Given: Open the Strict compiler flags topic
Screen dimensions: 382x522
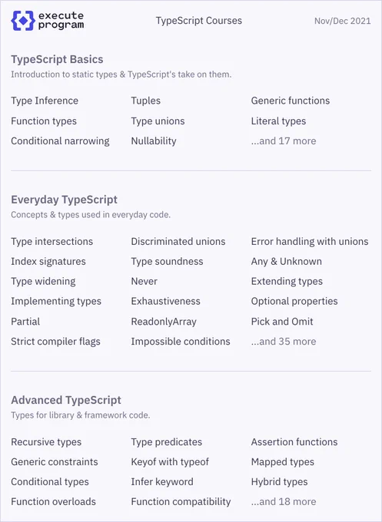Looking at the screenshot, I should click(x=55, y=342).
